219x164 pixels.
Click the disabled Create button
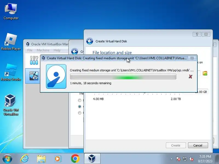[x=176, y=145]
